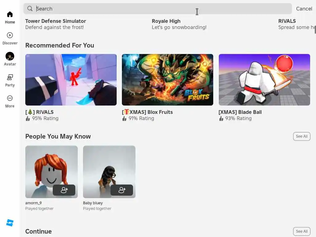Click the [XMAS] Blade Ball title
316x237 pixels.
[x=240, y=112]
